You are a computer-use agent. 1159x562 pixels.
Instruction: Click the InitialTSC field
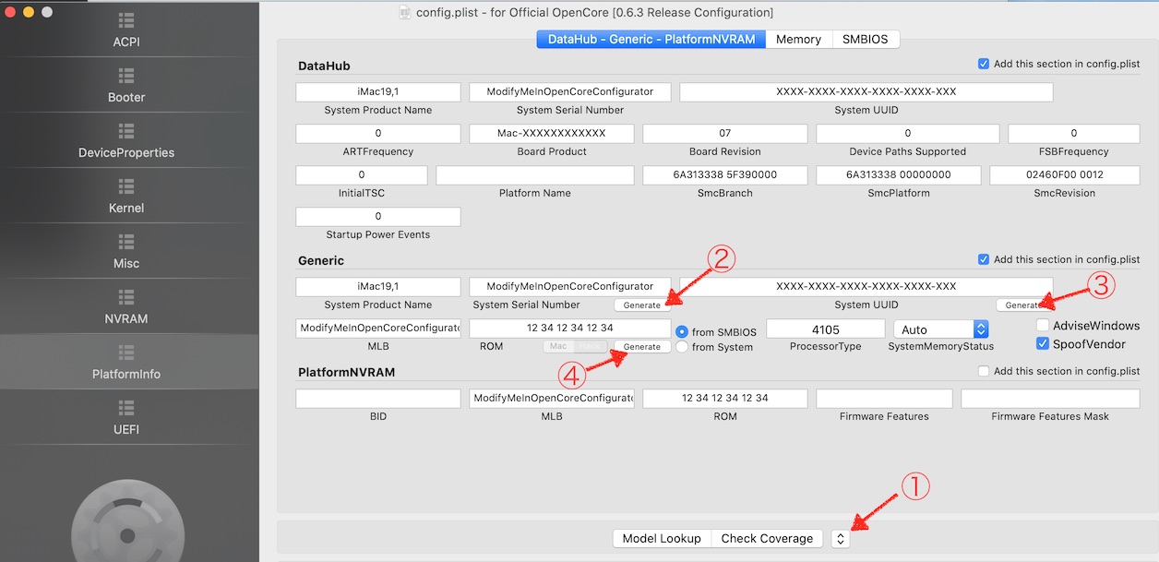tap(362, 175)
